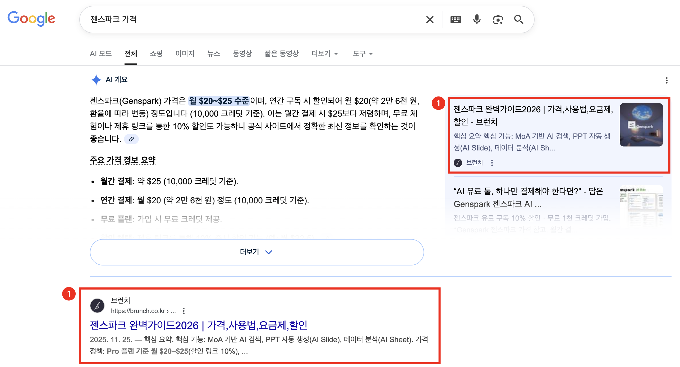
Task: Switch to the 쇼핑 tab
Action: pyautogui.click(x=156, y=54)
